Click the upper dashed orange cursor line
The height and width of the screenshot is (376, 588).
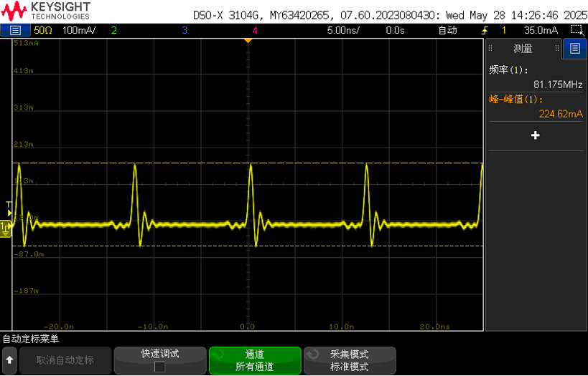[x=248, y=163]
